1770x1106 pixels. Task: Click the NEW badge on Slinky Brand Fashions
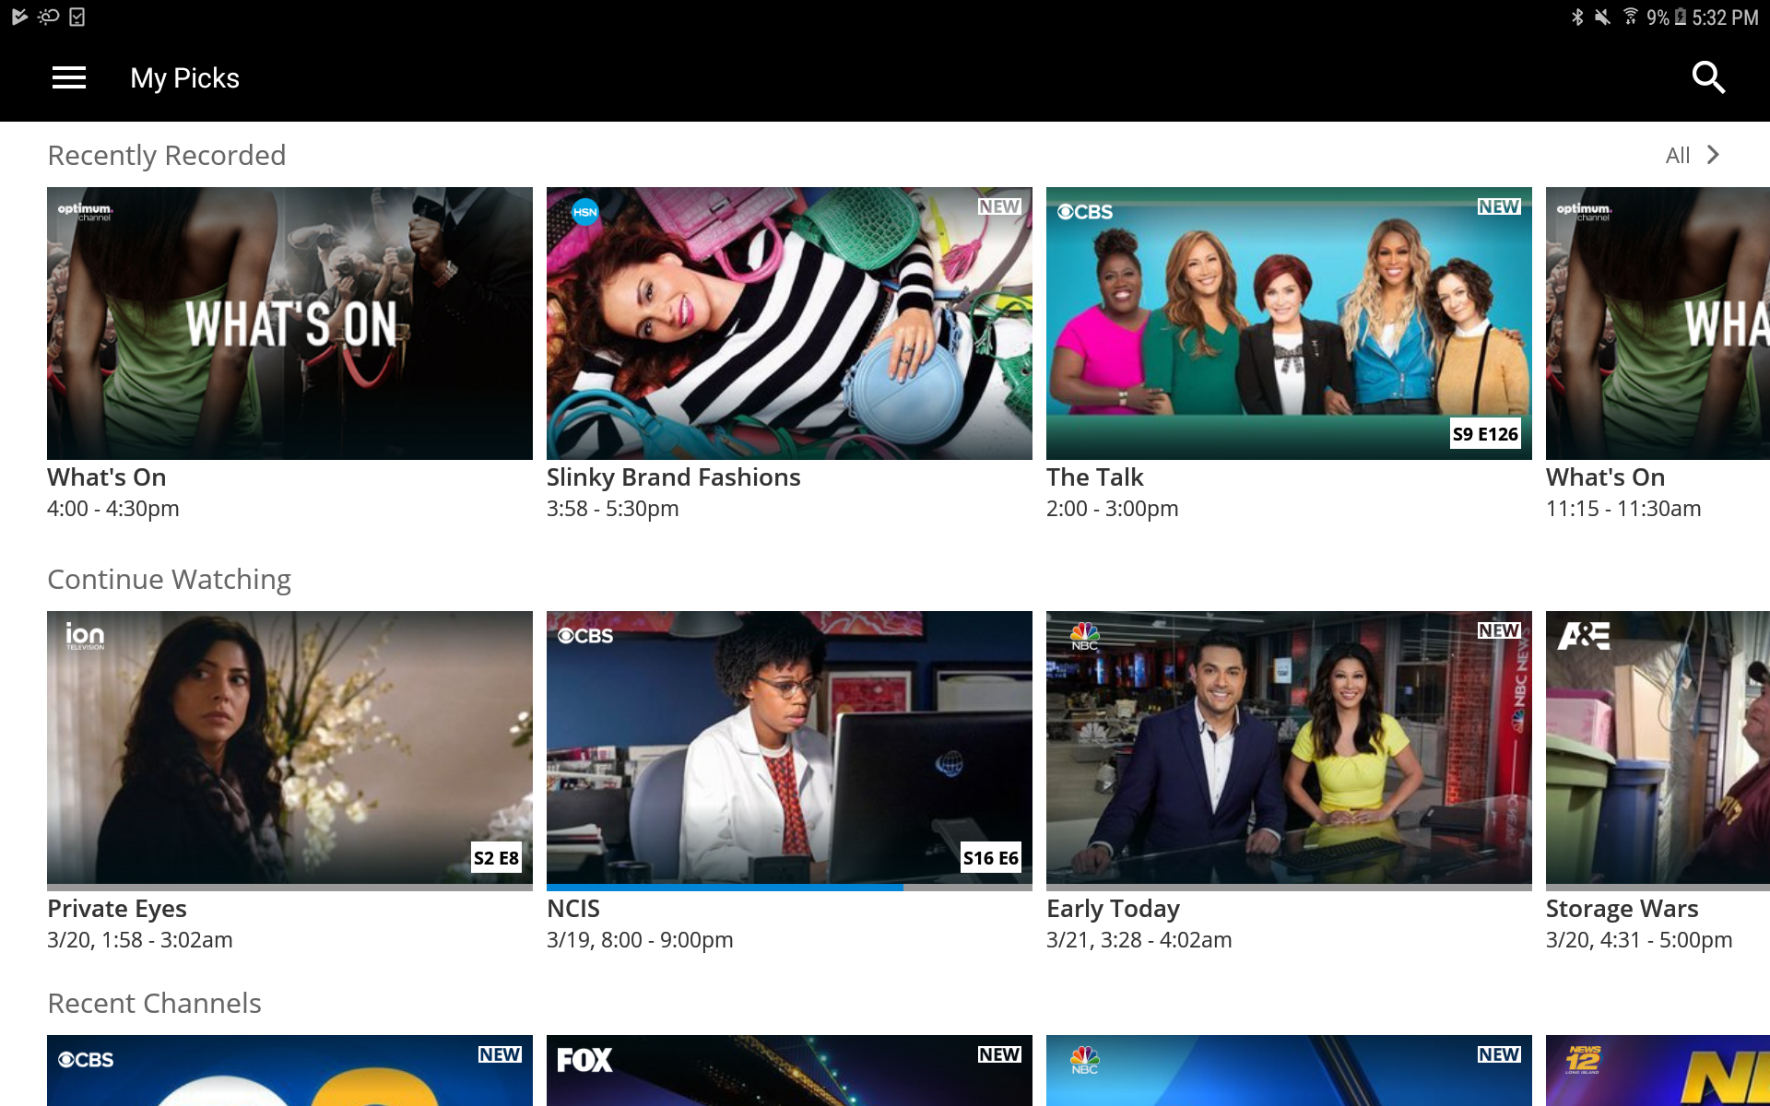pyautogui.click(x=997, y=206)
